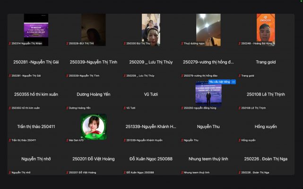303x189 pixels.
Task: Click muted mic icon beside 250108 Lê Thị Thịnh
Action: [239, 108]
